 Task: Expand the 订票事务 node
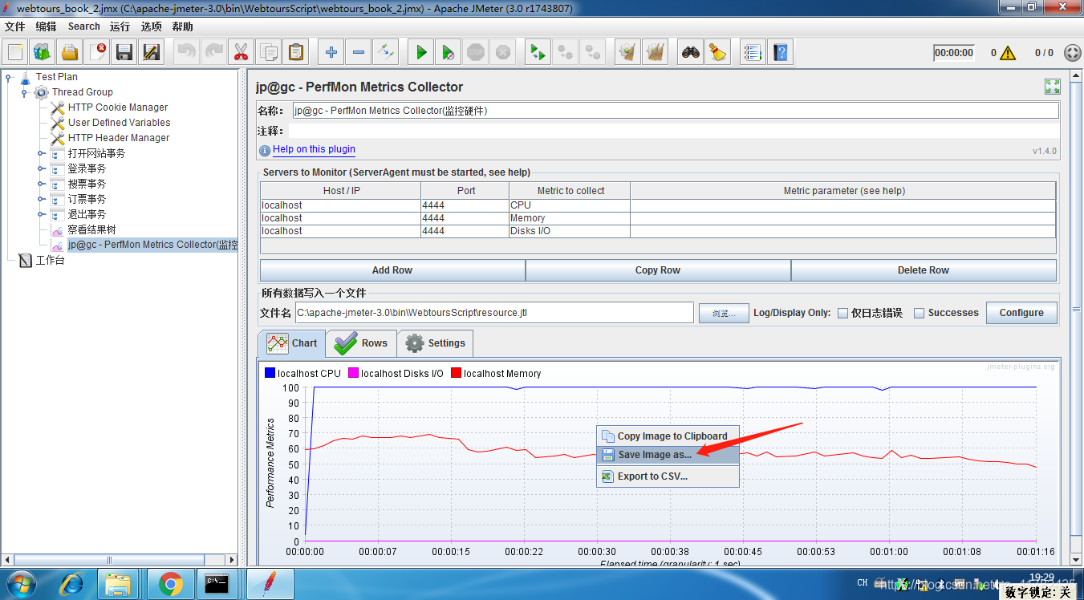click(x=41, y=199)
